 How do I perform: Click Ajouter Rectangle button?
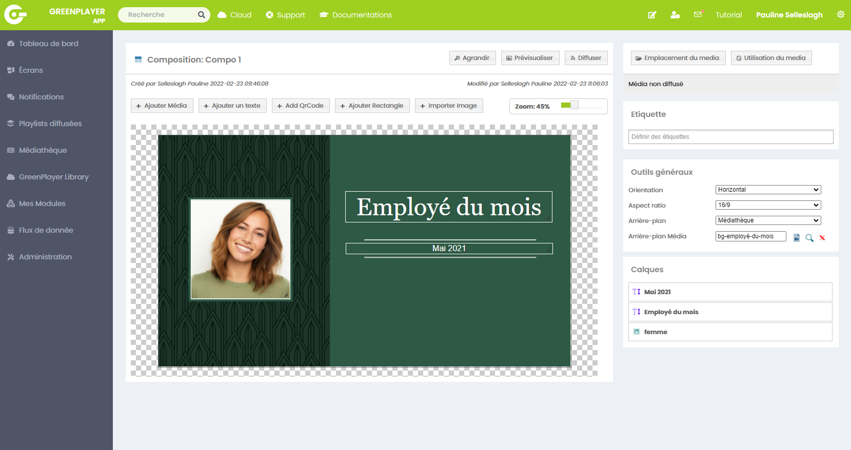(372, 106)
